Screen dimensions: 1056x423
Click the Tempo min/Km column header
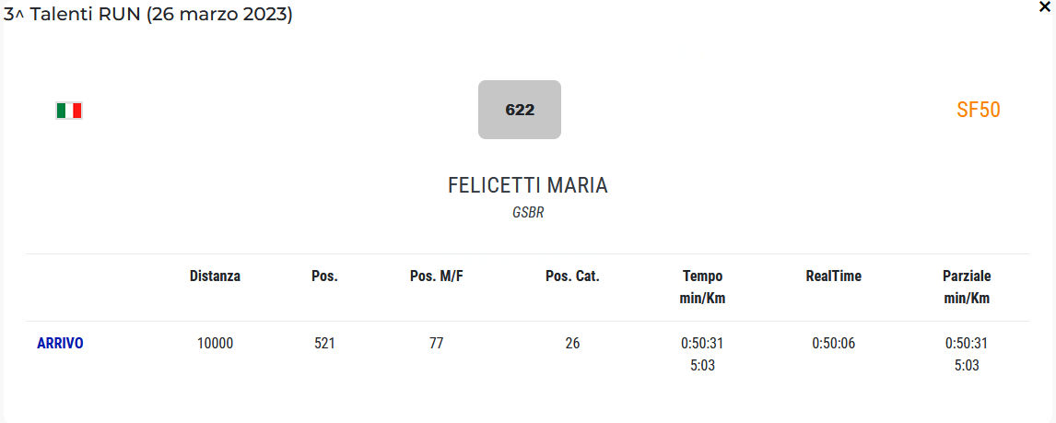[x=702, y=287]
